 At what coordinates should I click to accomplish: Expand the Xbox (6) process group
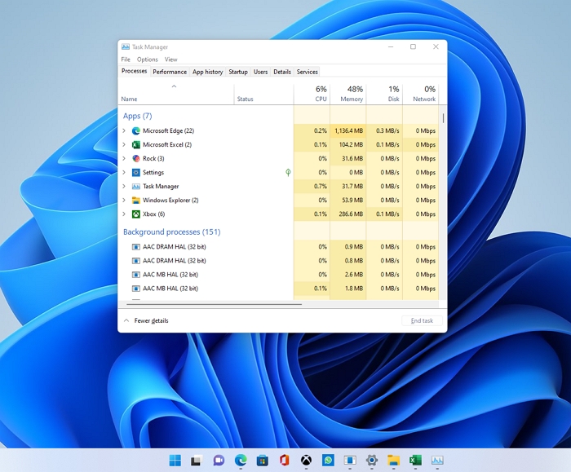point(124,214)
